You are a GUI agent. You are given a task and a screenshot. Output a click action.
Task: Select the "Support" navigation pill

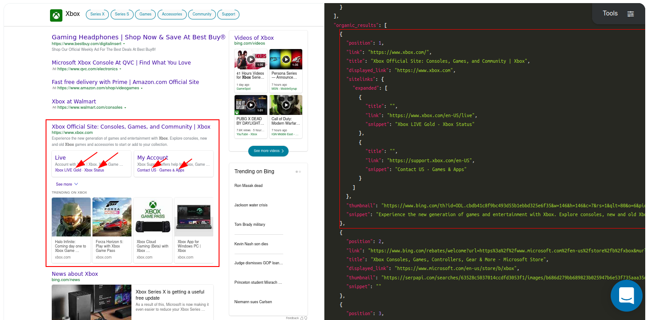tap(228, 14)
